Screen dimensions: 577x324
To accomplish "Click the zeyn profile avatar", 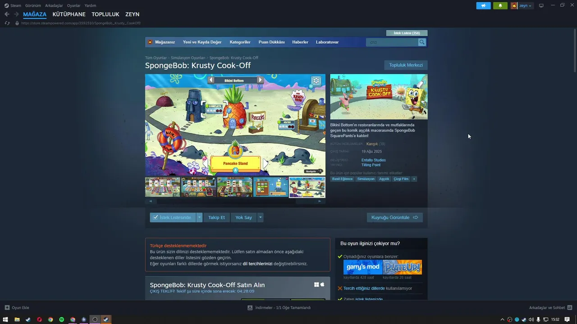I will pos(514,6).
